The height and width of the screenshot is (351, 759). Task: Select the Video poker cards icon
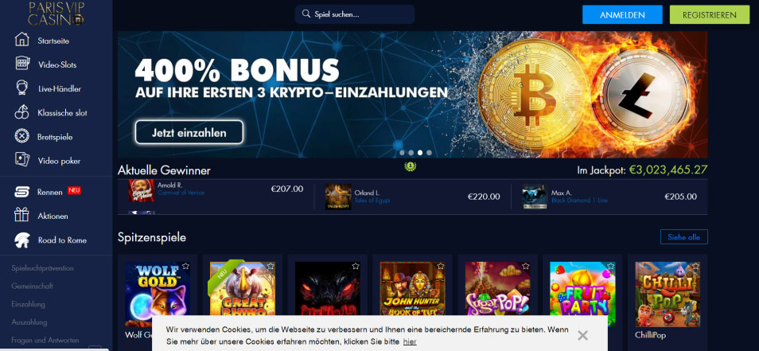click(x=21, y=160)
